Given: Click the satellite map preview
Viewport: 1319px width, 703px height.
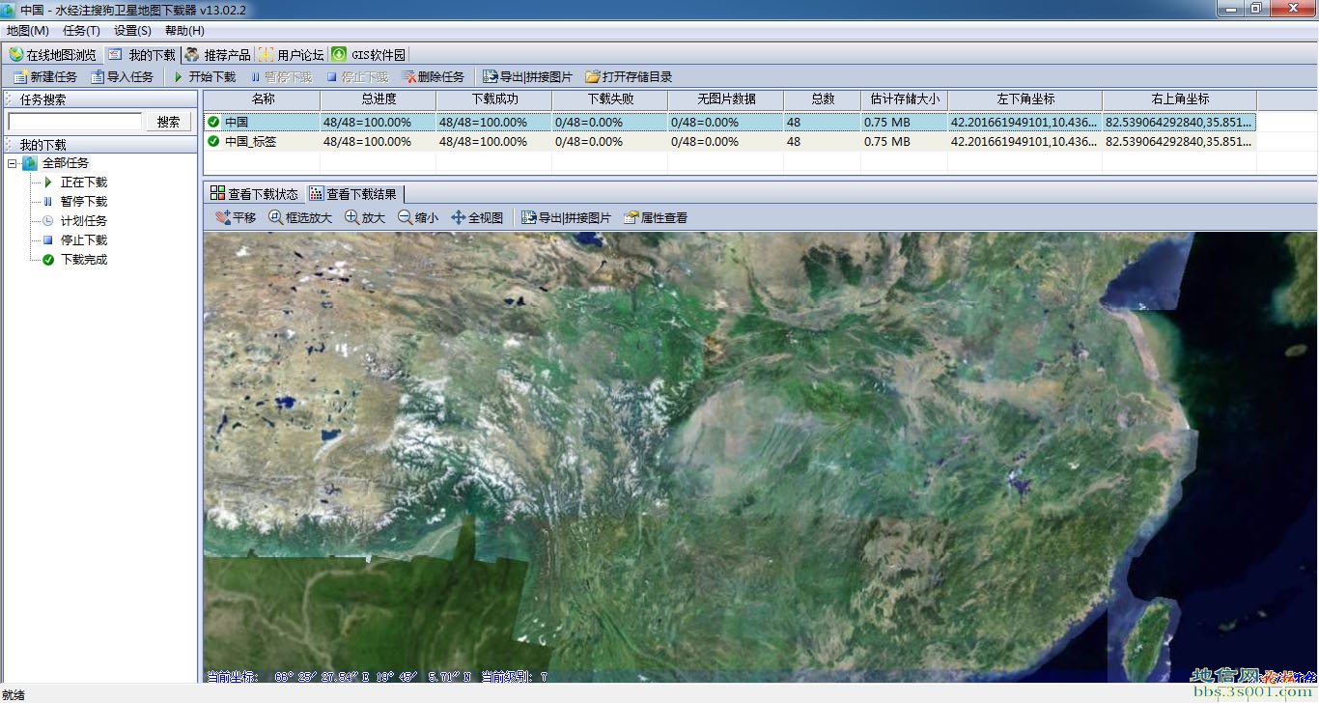Looking at the screenshot, I should (760, 457).
